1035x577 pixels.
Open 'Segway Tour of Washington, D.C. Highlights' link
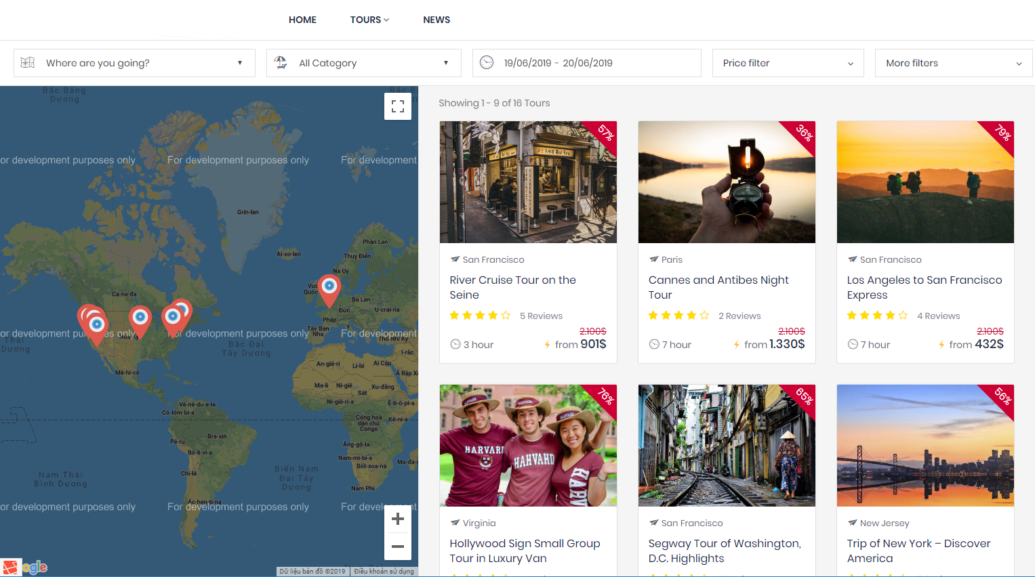[x=725, y=551]
